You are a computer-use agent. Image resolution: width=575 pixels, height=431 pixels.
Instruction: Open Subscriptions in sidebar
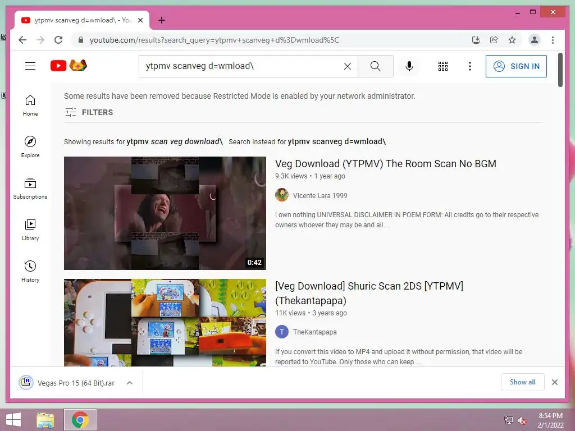[30, 189]
